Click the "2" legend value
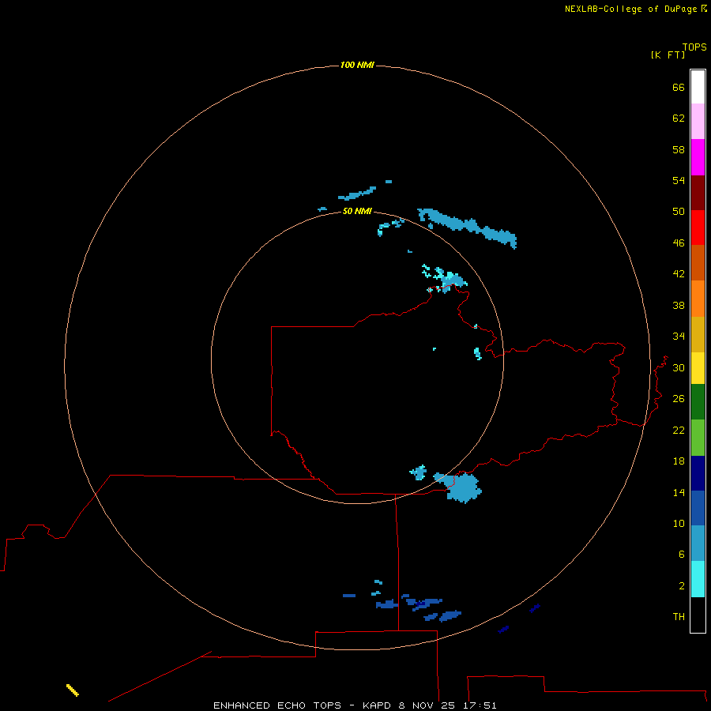Viewport: 711px width, 711px height. [682, 586]
